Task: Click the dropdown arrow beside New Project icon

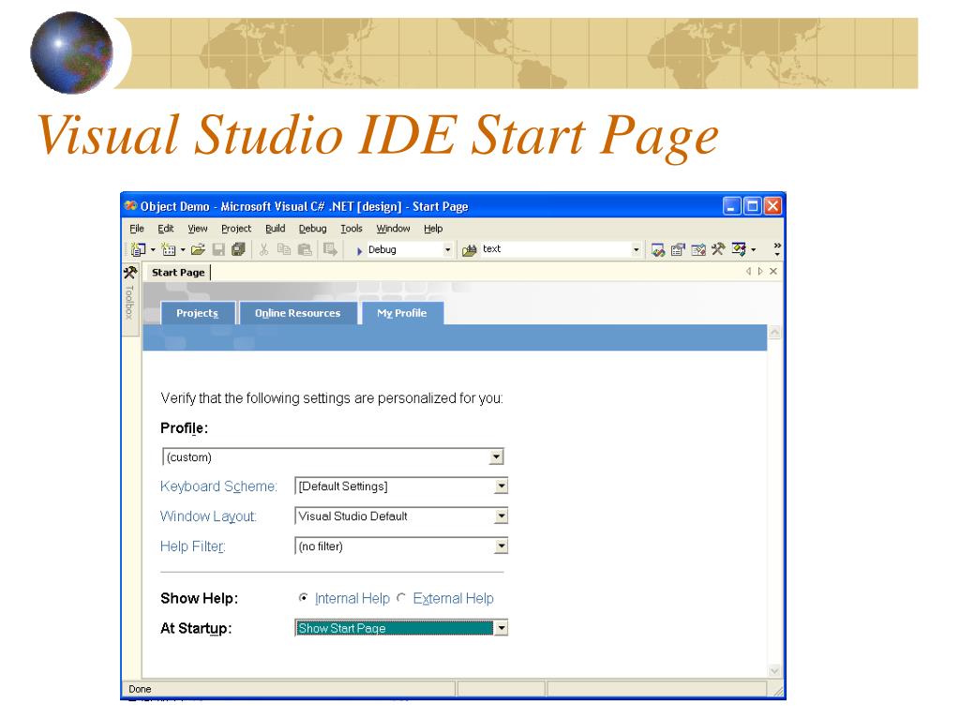Action: click(x=153, y=249)
